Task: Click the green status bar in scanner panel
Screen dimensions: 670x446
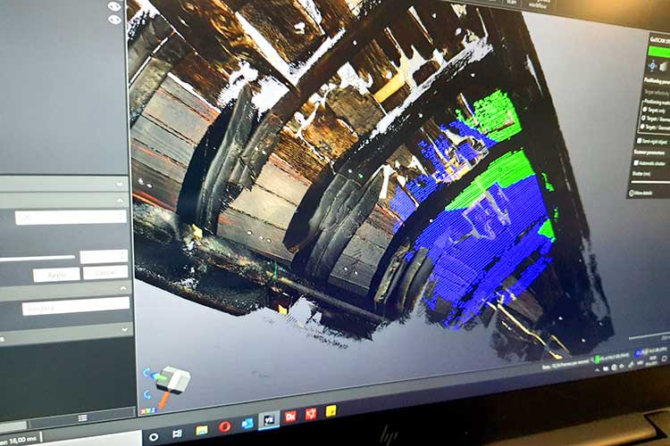Action: (x=659, y=51)
